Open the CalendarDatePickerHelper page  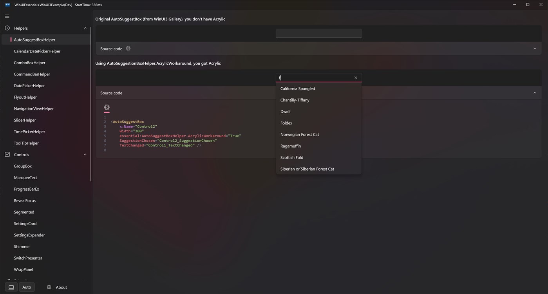pos(46,51)
